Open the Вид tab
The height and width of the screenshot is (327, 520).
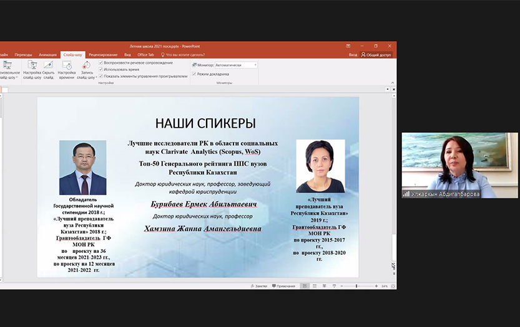(x=127, y=55)
